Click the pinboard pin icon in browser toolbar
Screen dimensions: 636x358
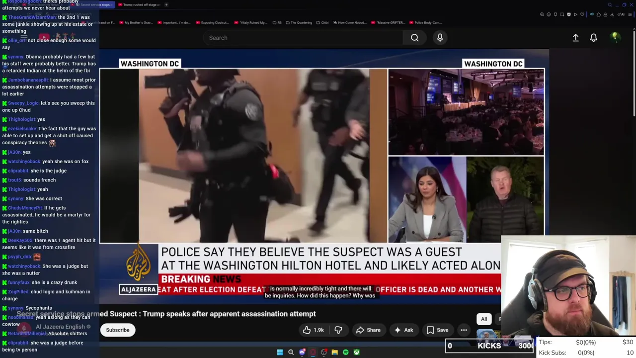(556, 14)
